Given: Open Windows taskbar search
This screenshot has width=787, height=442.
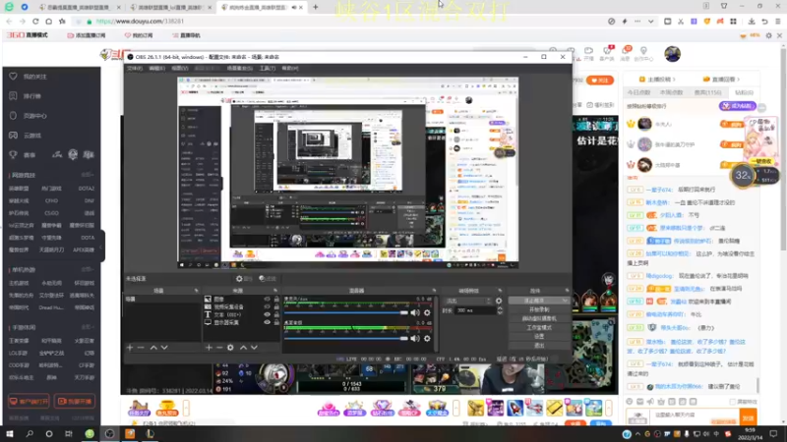Looking at the screenshot, I should point(30,433).
